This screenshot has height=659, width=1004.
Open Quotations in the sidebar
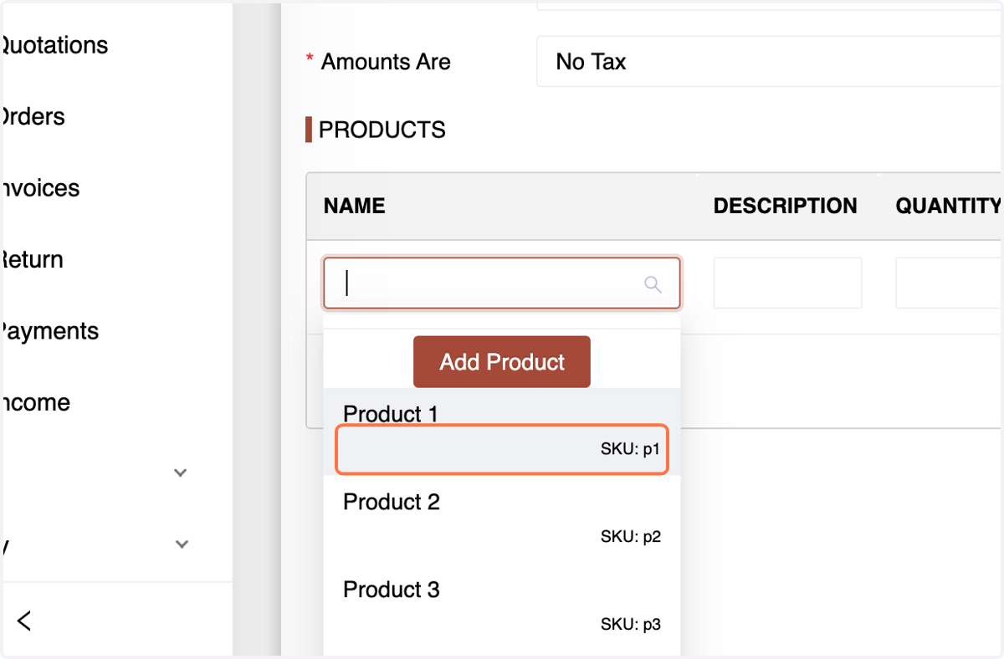[54, 45]
